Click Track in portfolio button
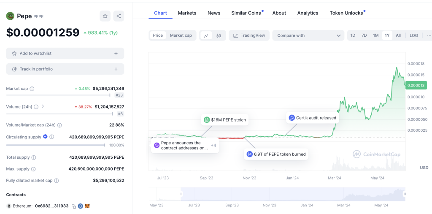 click(65, 69)
